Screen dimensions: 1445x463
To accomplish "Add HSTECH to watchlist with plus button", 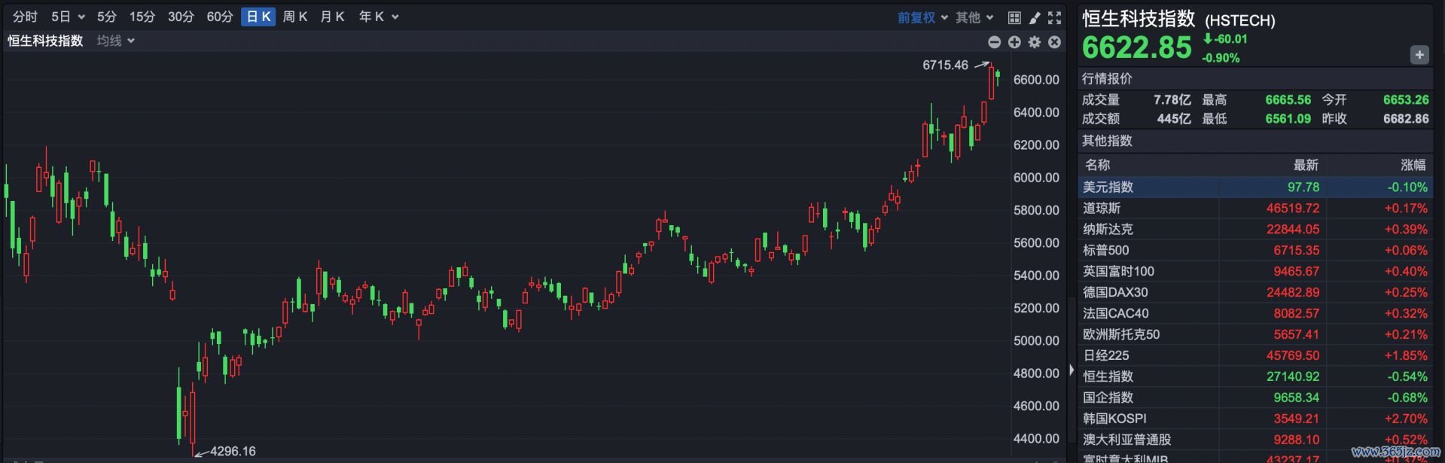I will [x=1419, y=55].
